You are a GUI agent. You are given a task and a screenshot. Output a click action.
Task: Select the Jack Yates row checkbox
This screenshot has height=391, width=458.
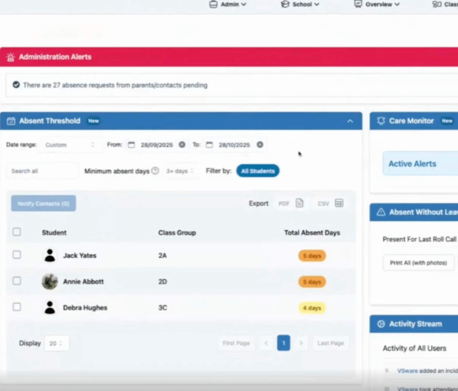(17, 255)
